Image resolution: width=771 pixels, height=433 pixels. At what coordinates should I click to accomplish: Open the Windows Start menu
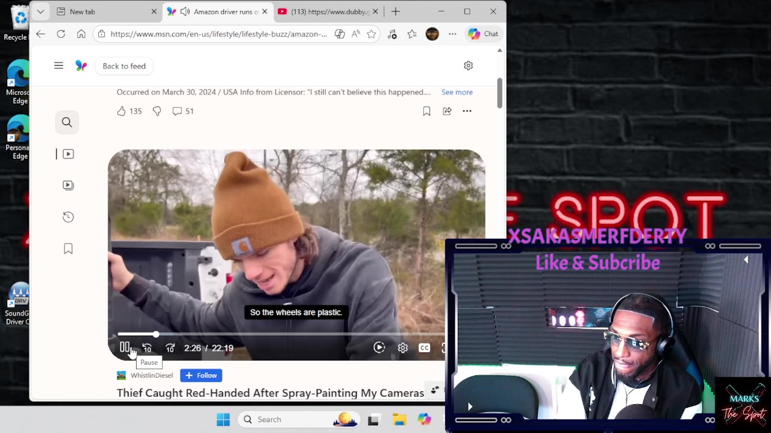[223, 419]
